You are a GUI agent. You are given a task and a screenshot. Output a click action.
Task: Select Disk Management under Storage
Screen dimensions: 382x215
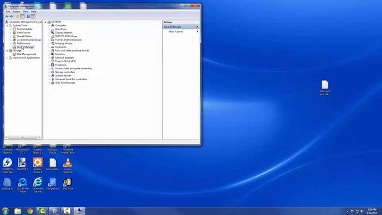pos(26,54)
